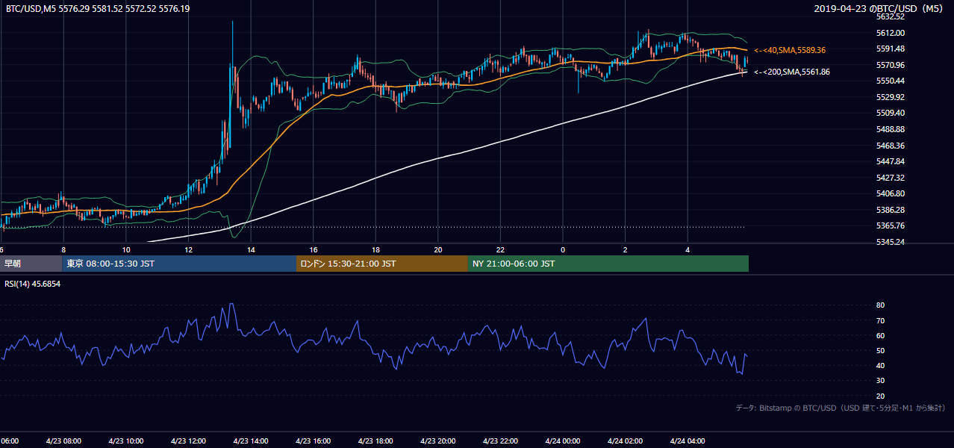954x448 pixels.
Task: Select the ロンドン 15:30-21:00 JST session bar
Action: (382, 264)
